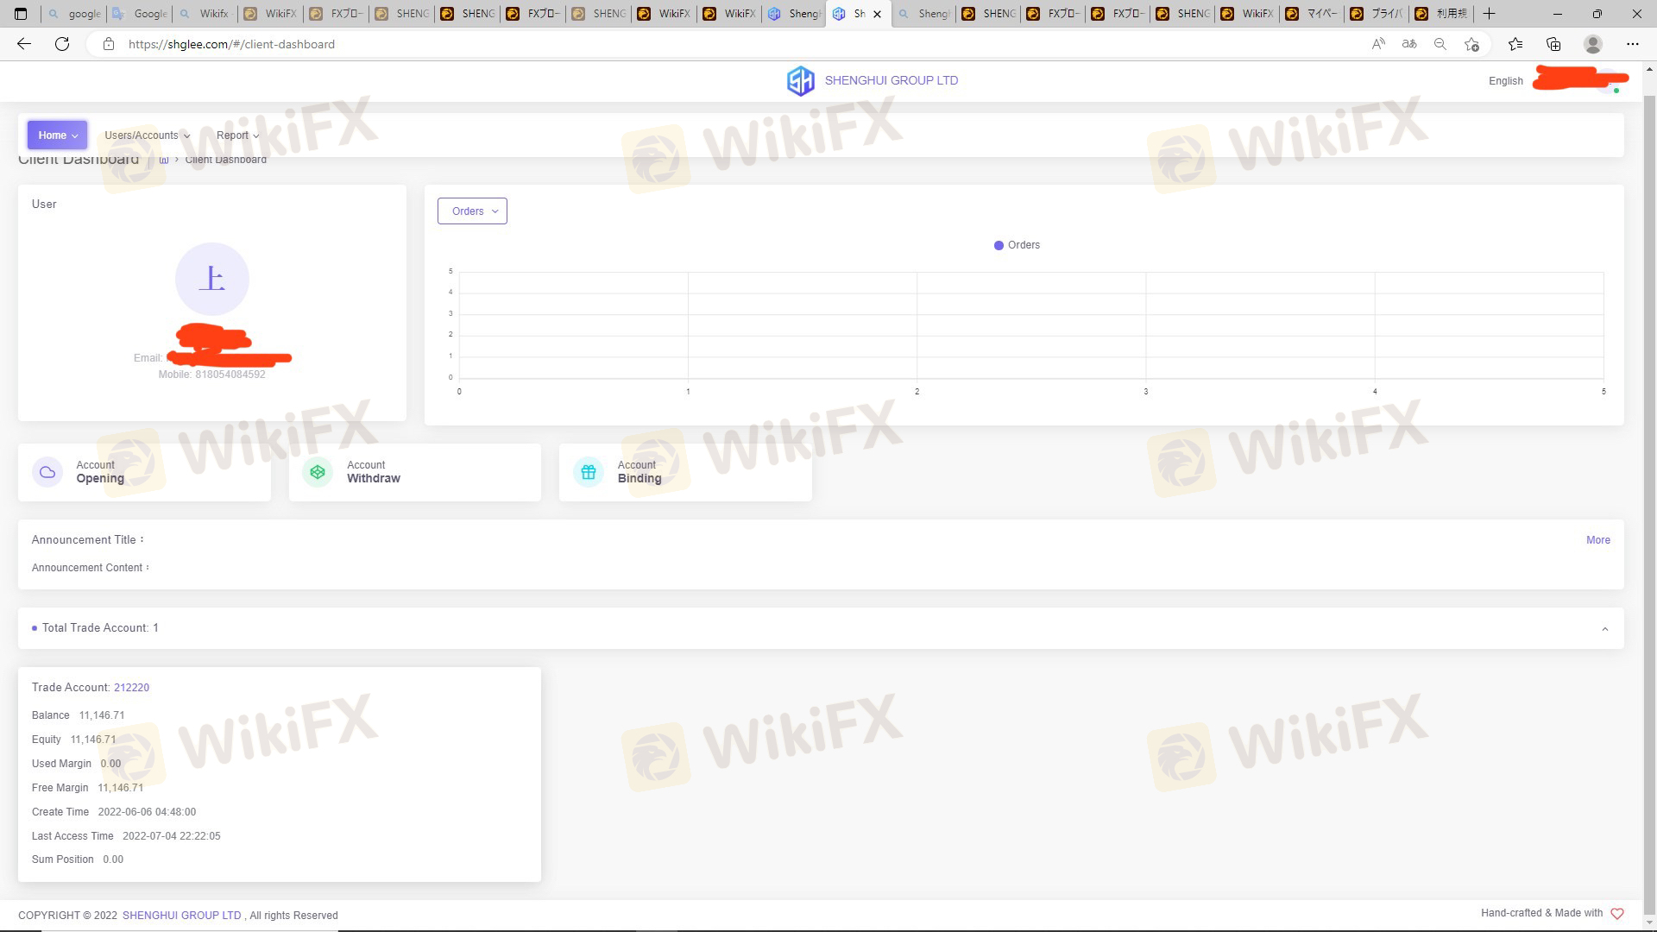1657x932 pixels.
Task: Click the browser Collections icon
Action: [1553, 44]
